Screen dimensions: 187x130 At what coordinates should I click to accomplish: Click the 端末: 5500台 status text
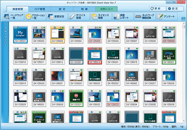pyautogui.click(x=135, y=127)
